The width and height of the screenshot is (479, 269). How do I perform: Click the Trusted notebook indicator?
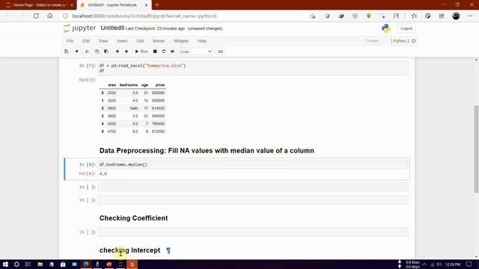pos(372,41)
